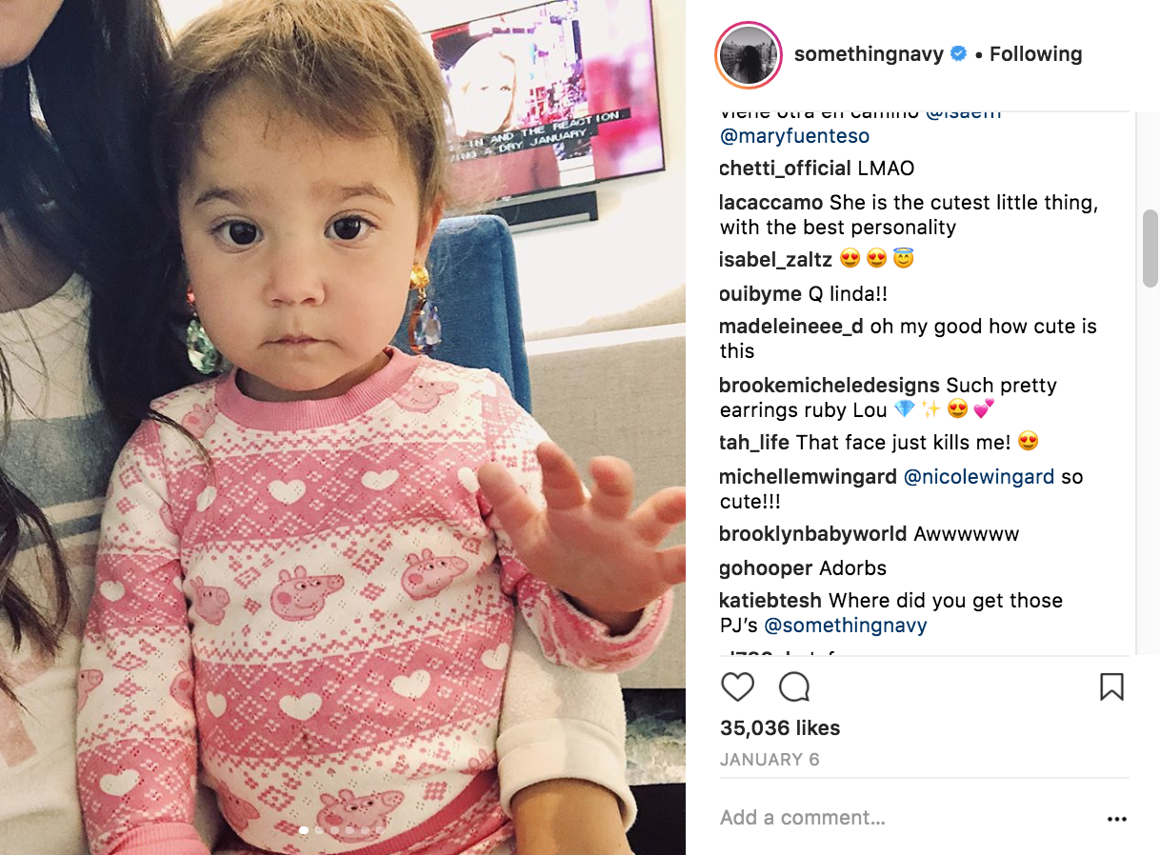Open somethingnavy username in header
This screenshot has width=1160, height=855.
tap(869, 54)
